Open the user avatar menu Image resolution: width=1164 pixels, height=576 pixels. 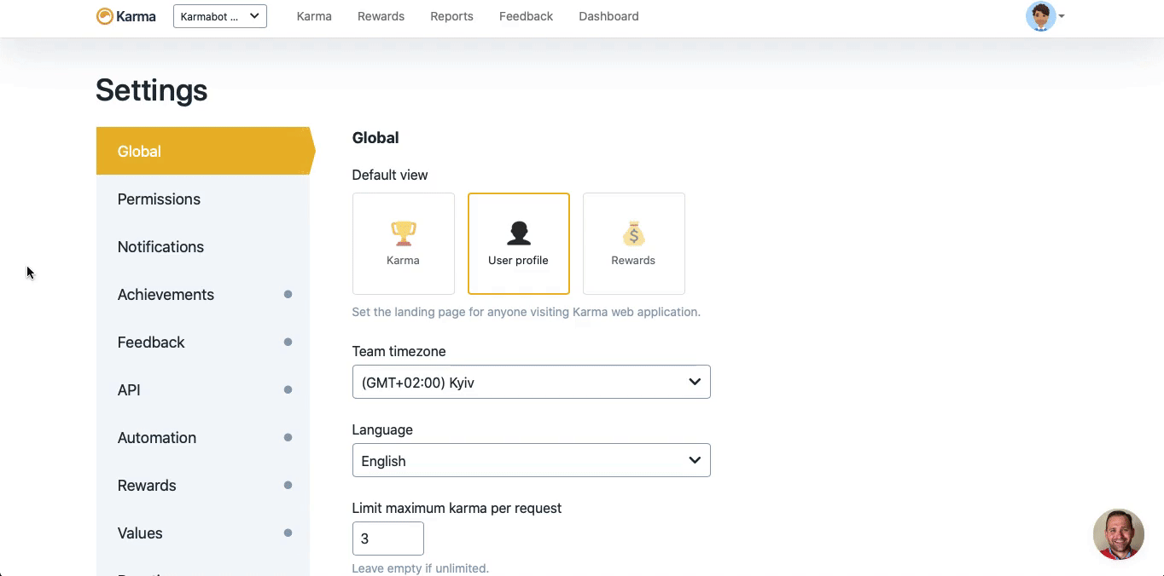click(x=1040, y=16)
